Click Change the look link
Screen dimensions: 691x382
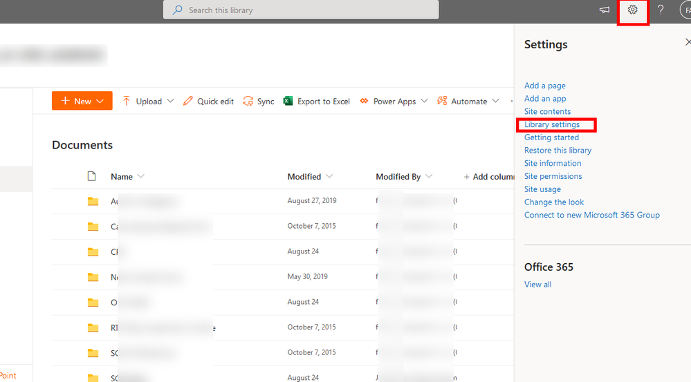[554, 202]
